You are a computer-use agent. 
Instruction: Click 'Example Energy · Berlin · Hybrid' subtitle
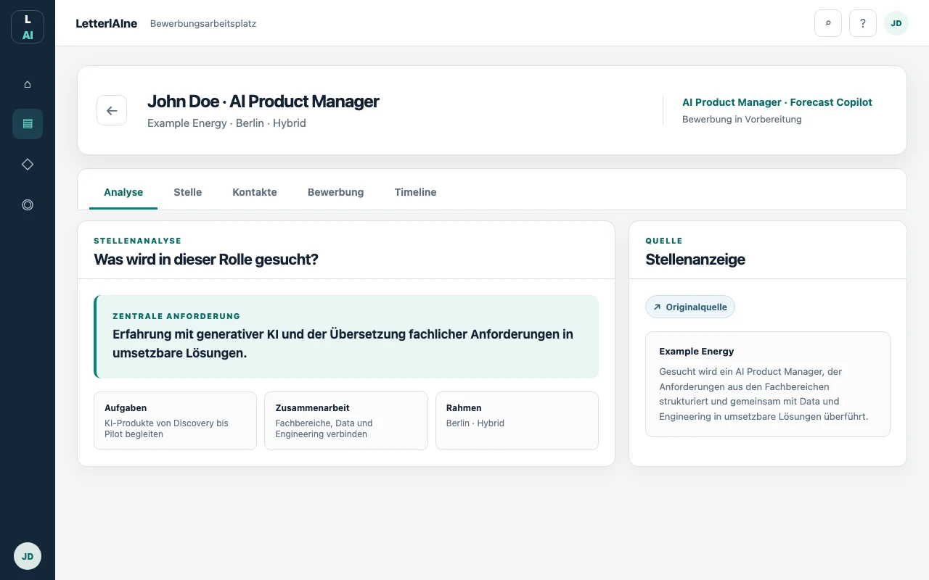pos(226,123)
